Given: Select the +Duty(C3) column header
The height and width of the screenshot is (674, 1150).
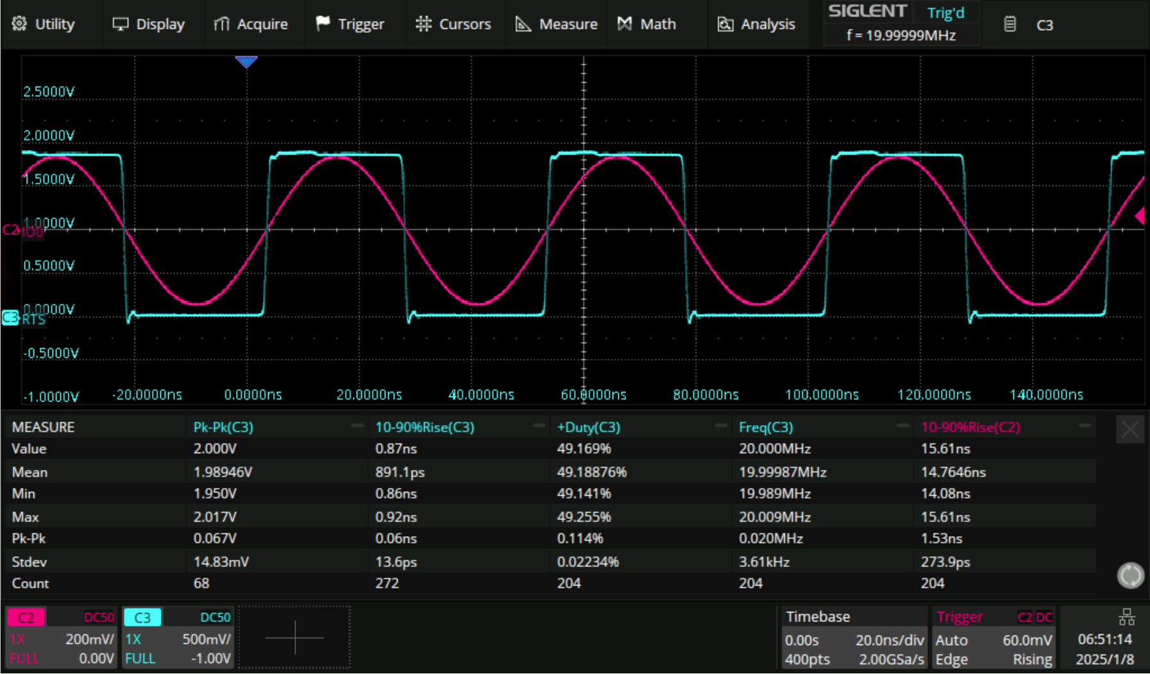Looking at the screenshot, I should coord(589,427).
